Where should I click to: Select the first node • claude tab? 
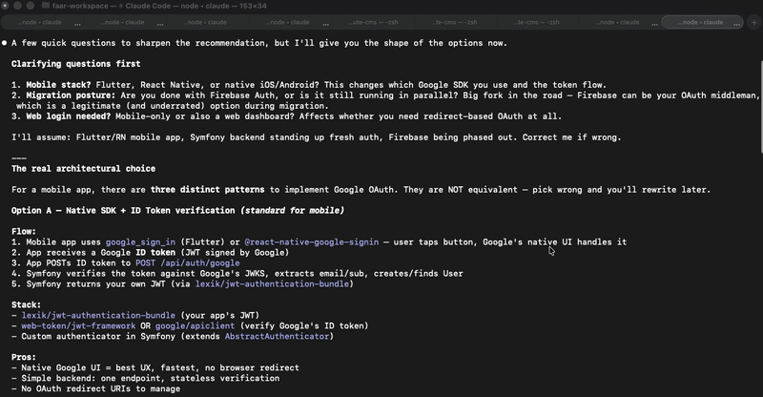36,21
